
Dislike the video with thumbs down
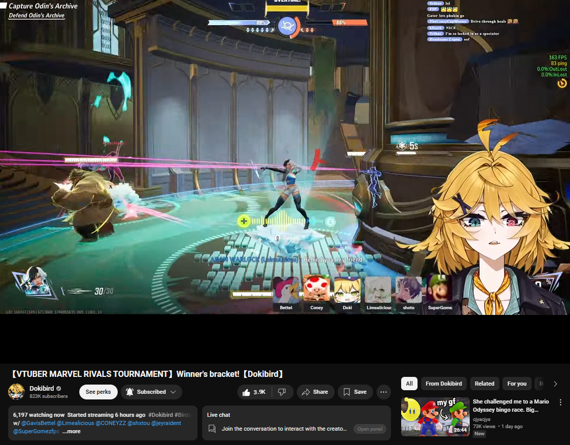coord(282,392)
